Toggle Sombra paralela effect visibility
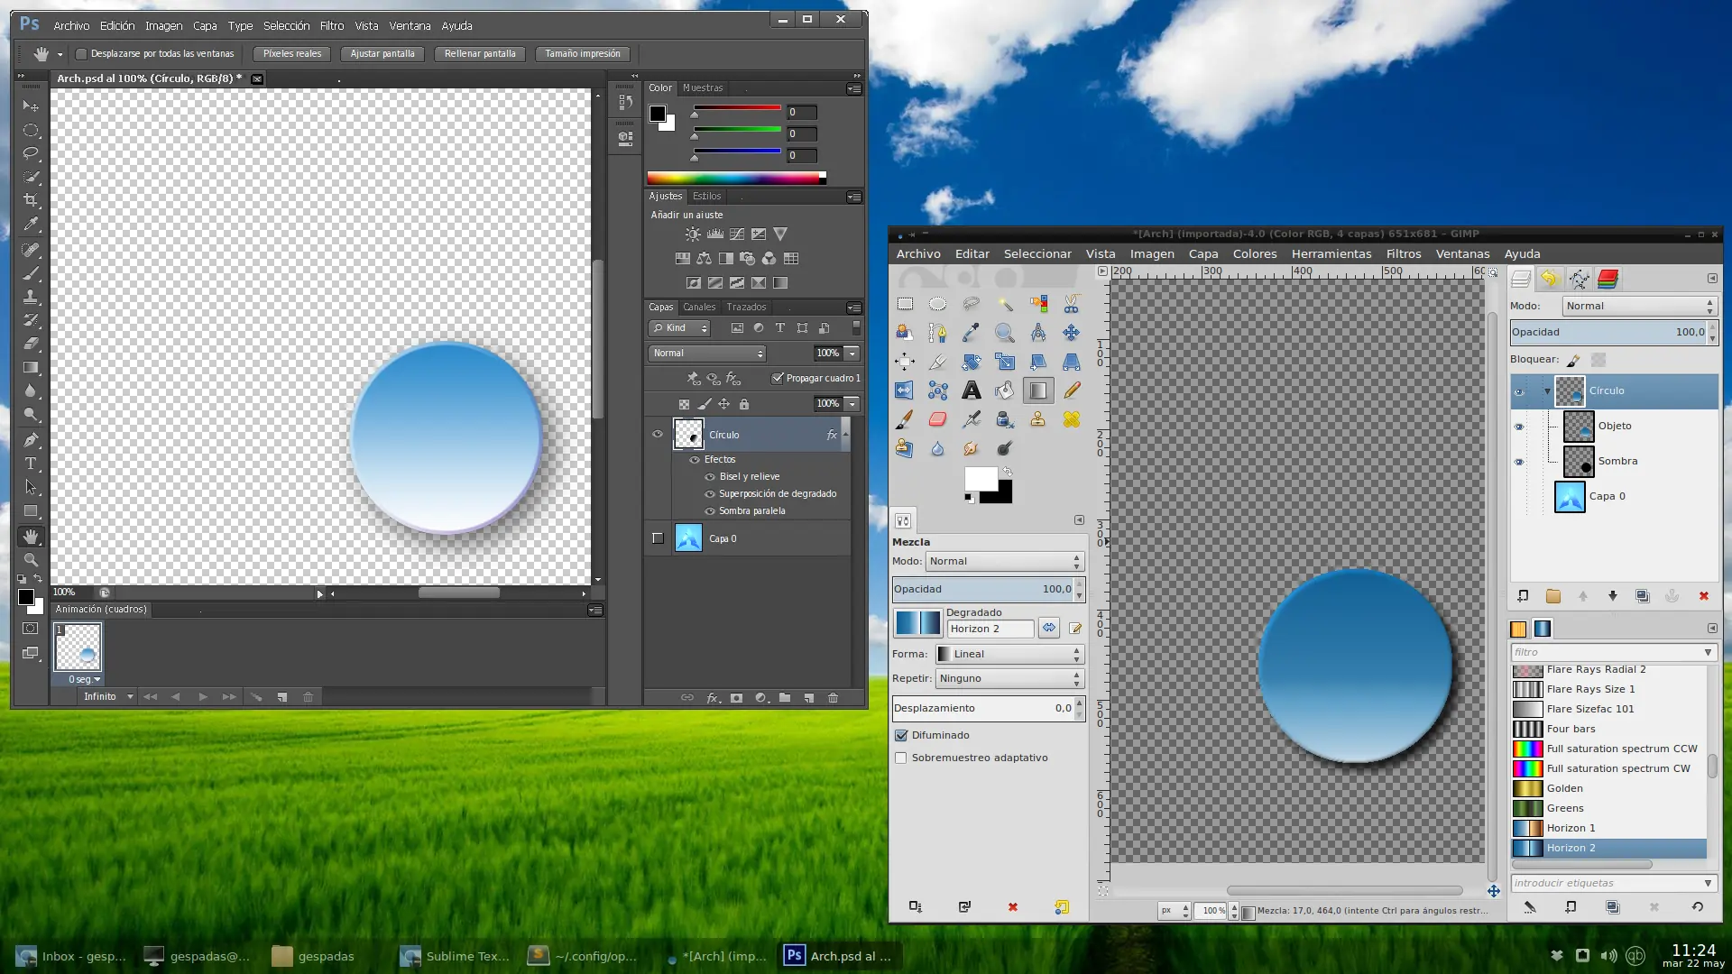 coord(710,511)
